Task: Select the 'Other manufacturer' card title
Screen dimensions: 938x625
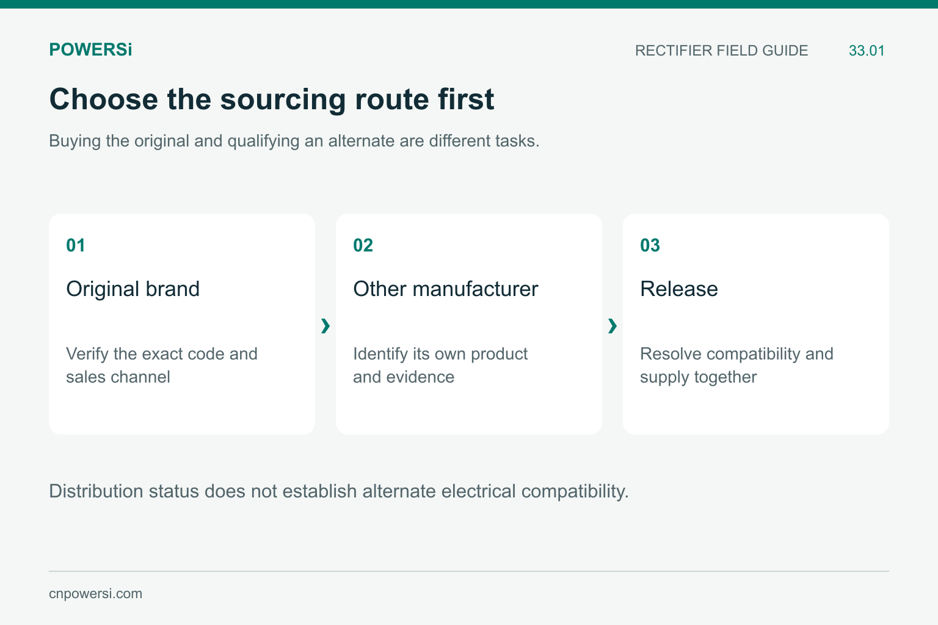Action: [x=446, y=289]
